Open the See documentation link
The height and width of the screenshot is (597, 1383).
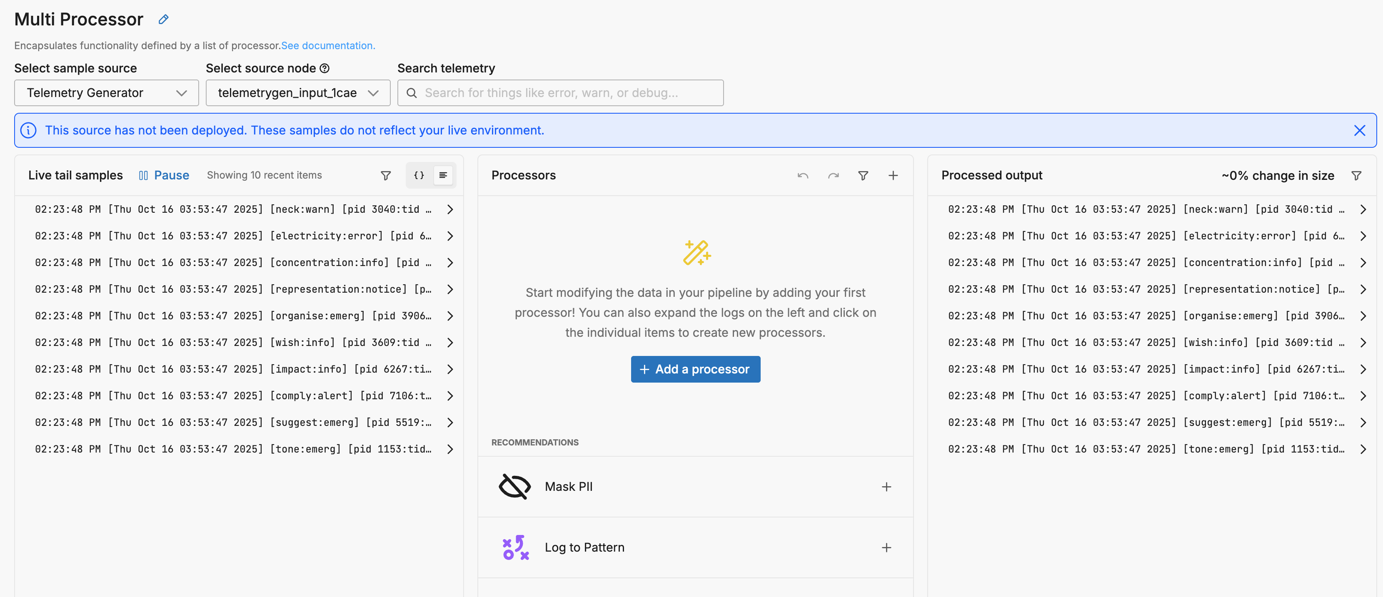pyautogui.click(x=327, y=46)
